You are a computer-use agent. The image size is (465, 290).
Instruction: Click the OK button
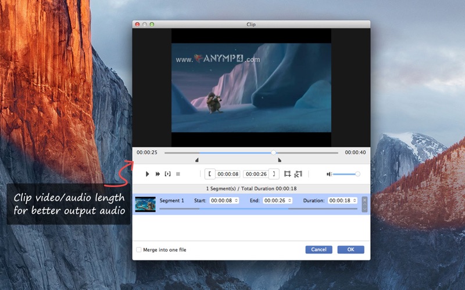pos(350,249)
